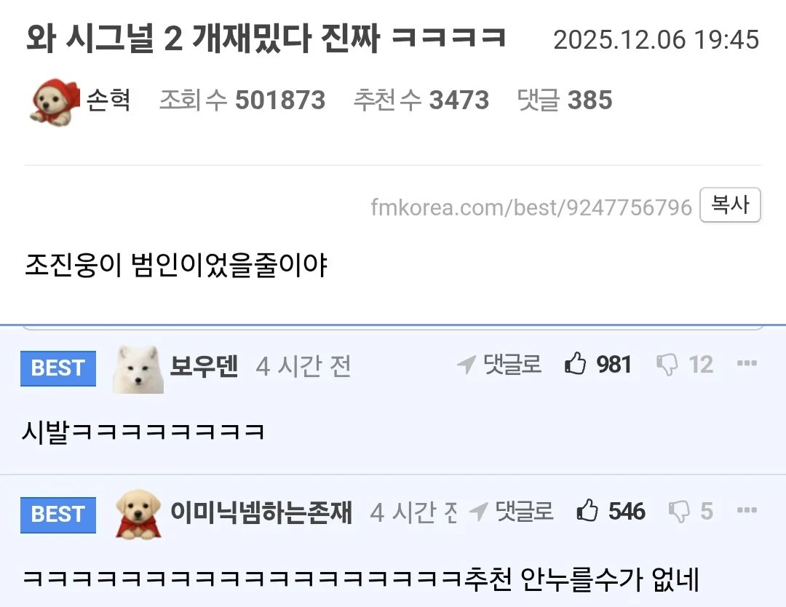The height and width of the screenshot is (607, 786).
Task: Click 손혁's red-hood puppy avatar
Action: [x=55, y=102]
